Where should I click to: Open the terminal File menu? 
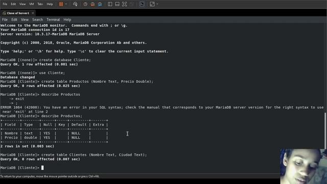(5, 19)
